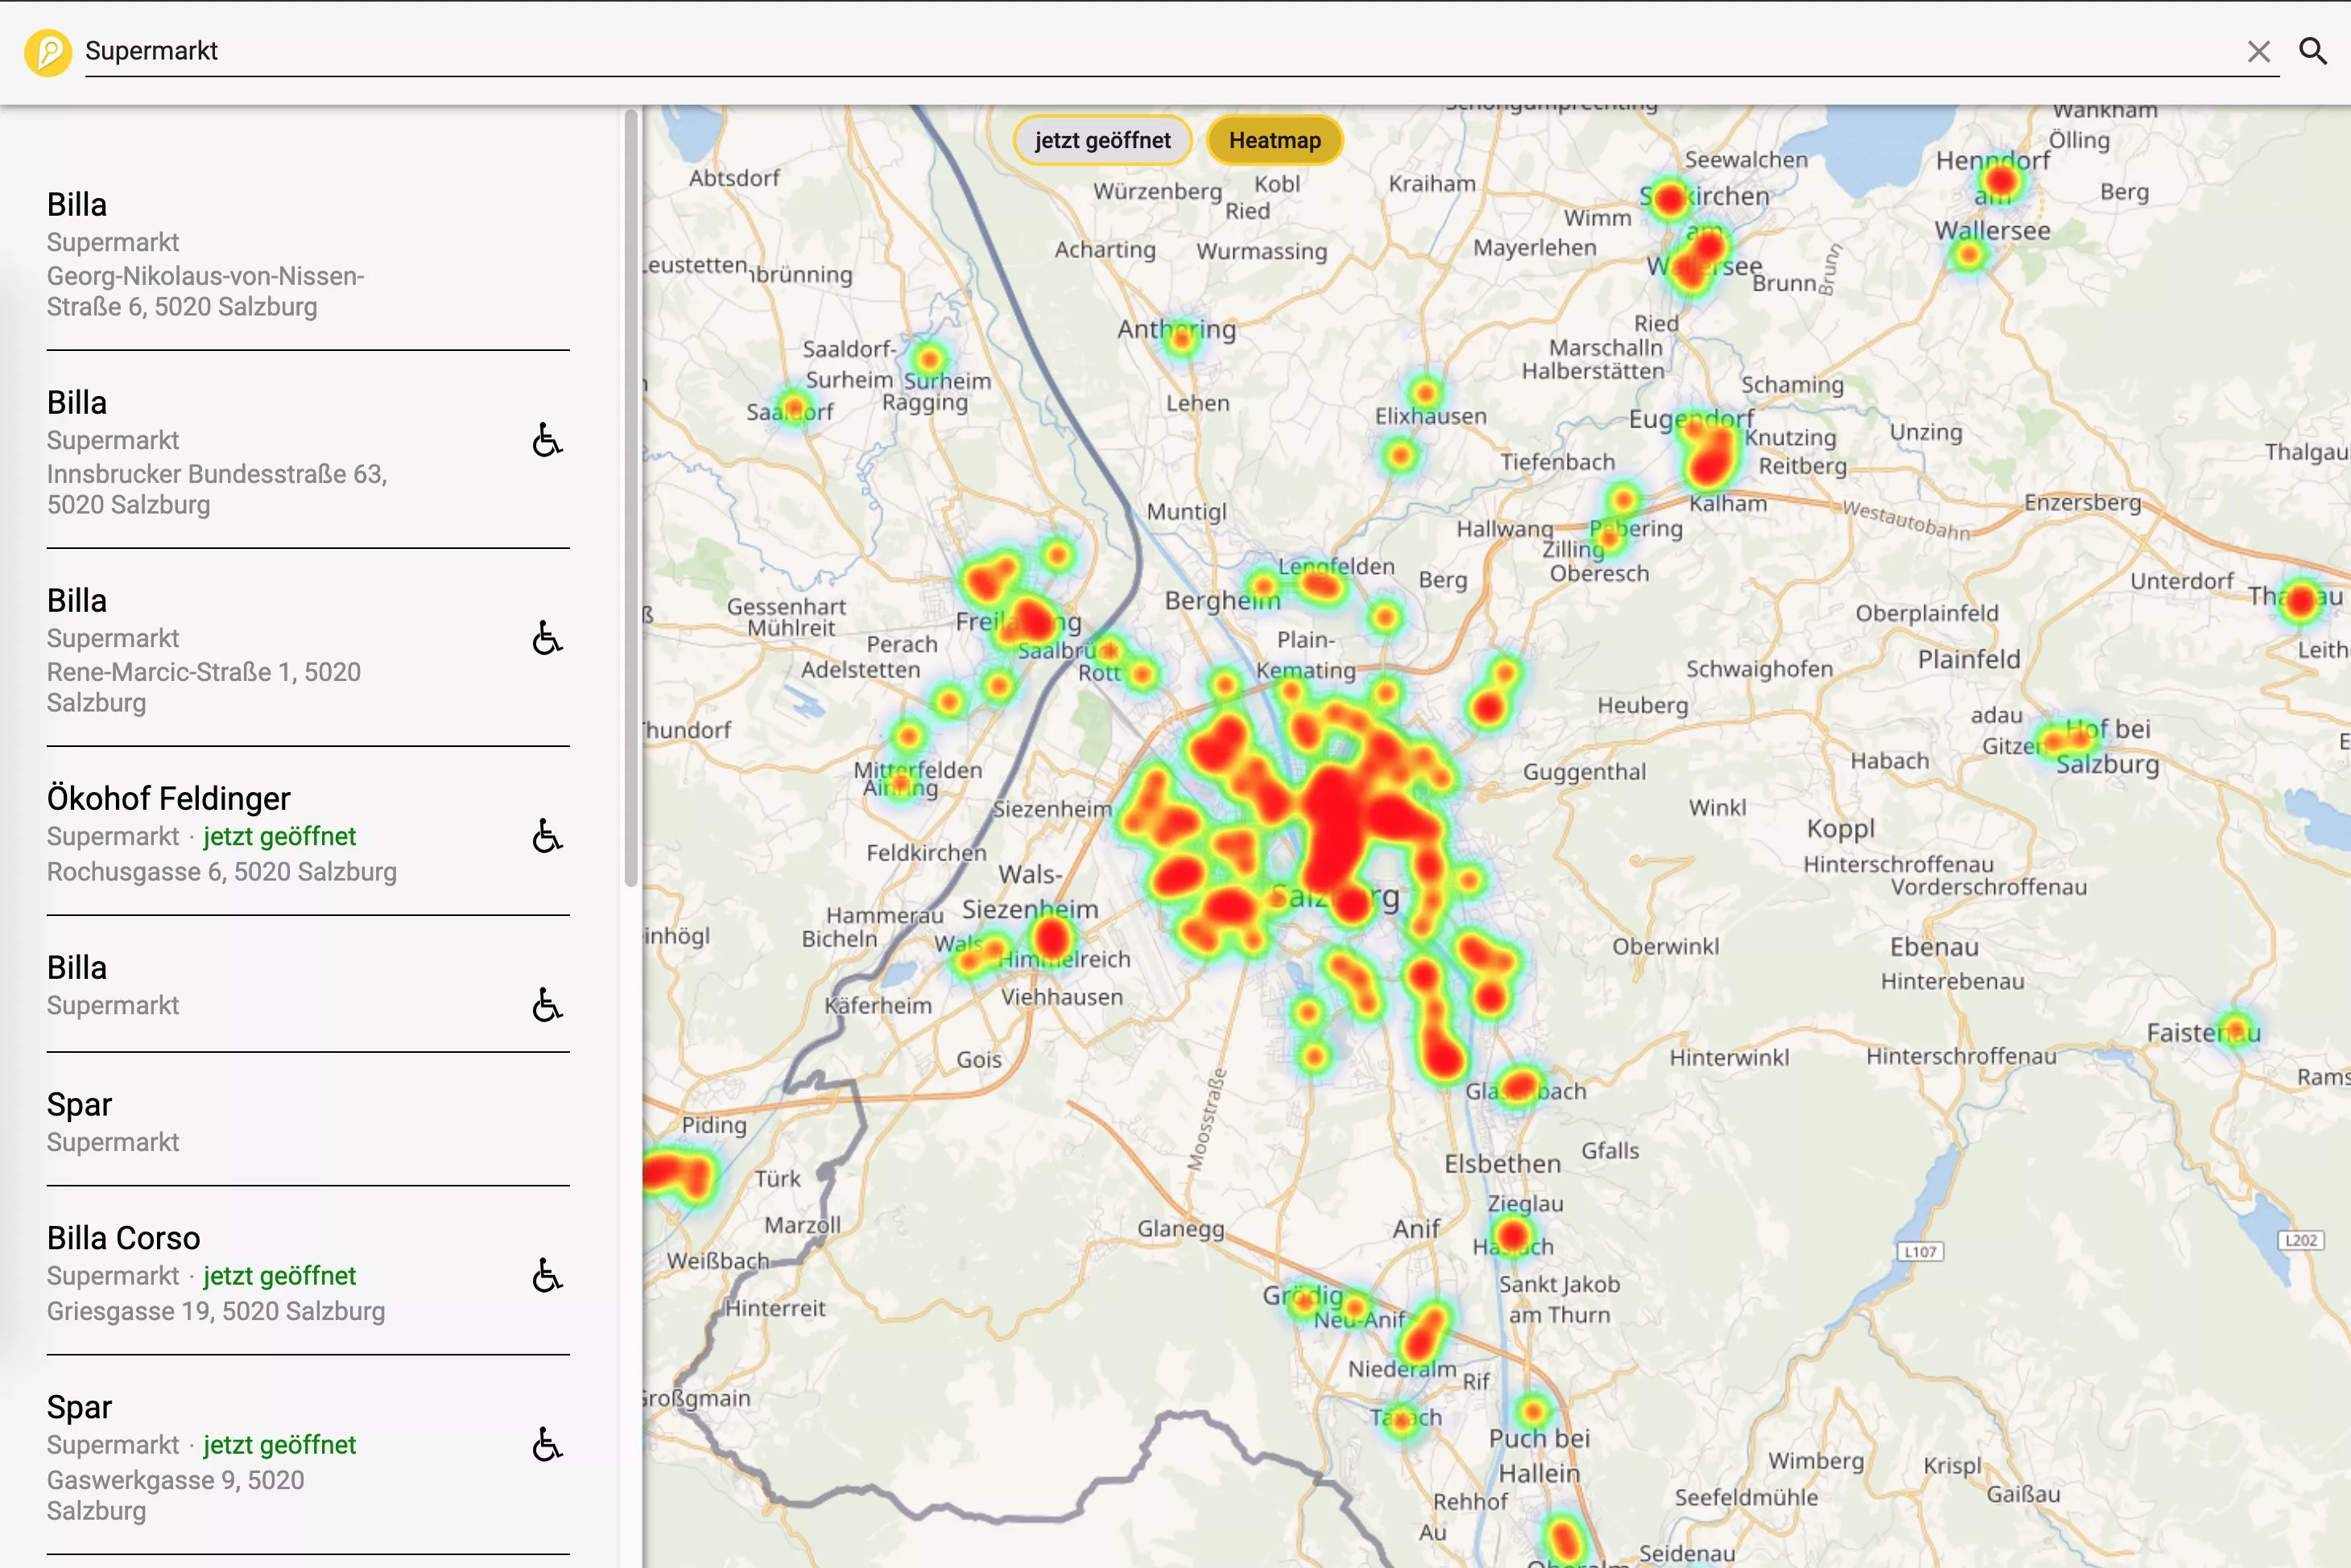The width and height of the screenshot is (2351, 1568).
Task: Click into the Supermarkt search field
Action: coord(1100,51)
